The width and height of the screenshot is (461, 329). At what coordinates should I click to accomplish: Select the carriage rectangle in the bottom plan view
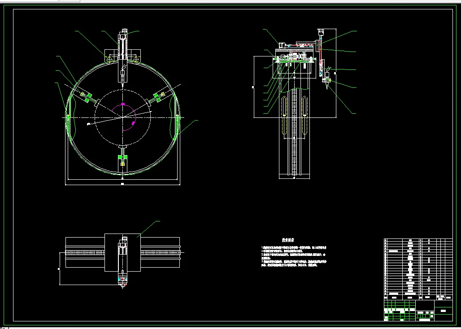pyautogui.click(x=122, y=253)
